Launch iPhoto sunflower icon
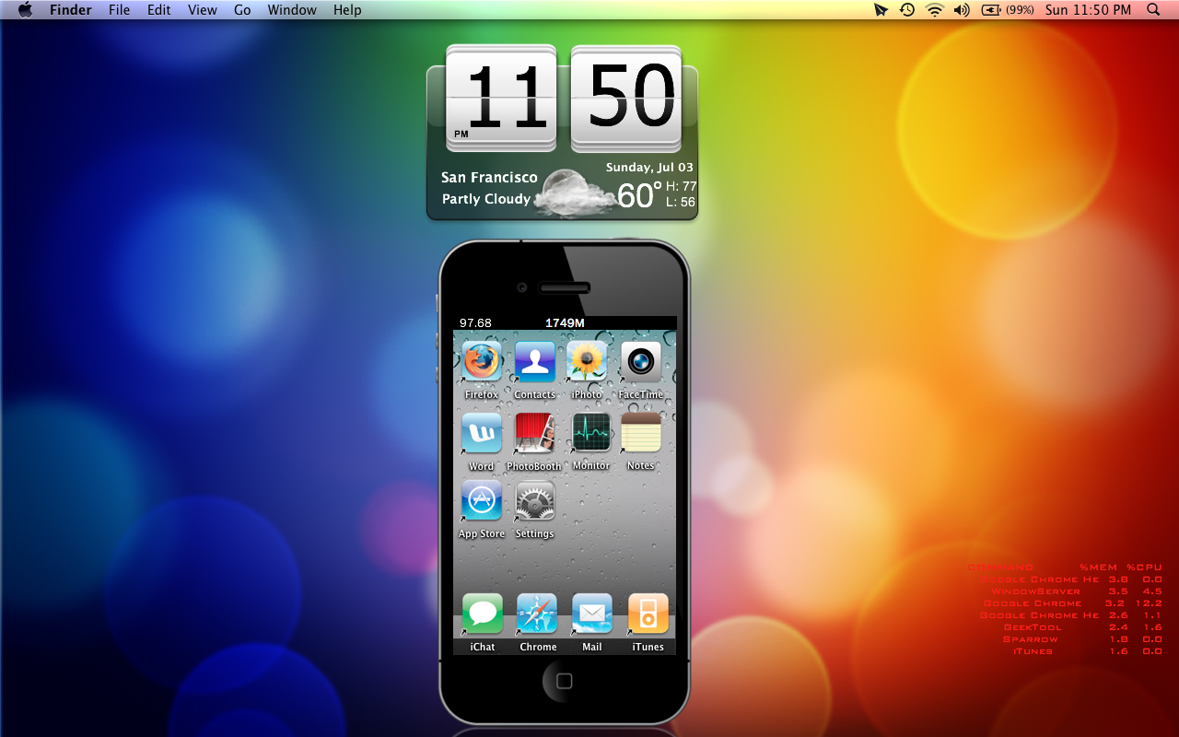1179x737 pixels. 587,361
